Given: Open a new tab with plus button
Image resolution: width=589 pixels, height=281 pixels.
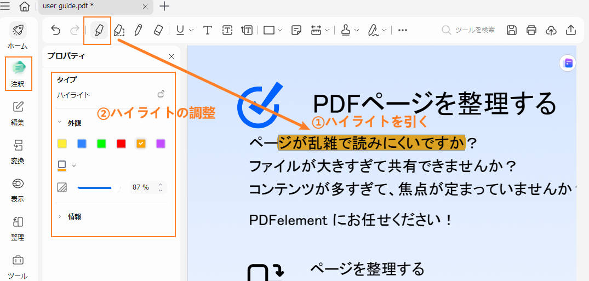Looking at the screenshot, I should 164,6.
